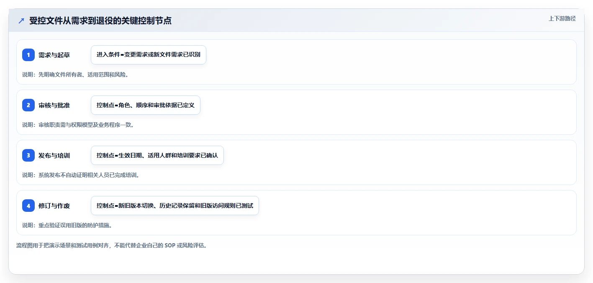Click the note 系统发布不自动证明相关人员已完成培训

click(x=81, y=175)
